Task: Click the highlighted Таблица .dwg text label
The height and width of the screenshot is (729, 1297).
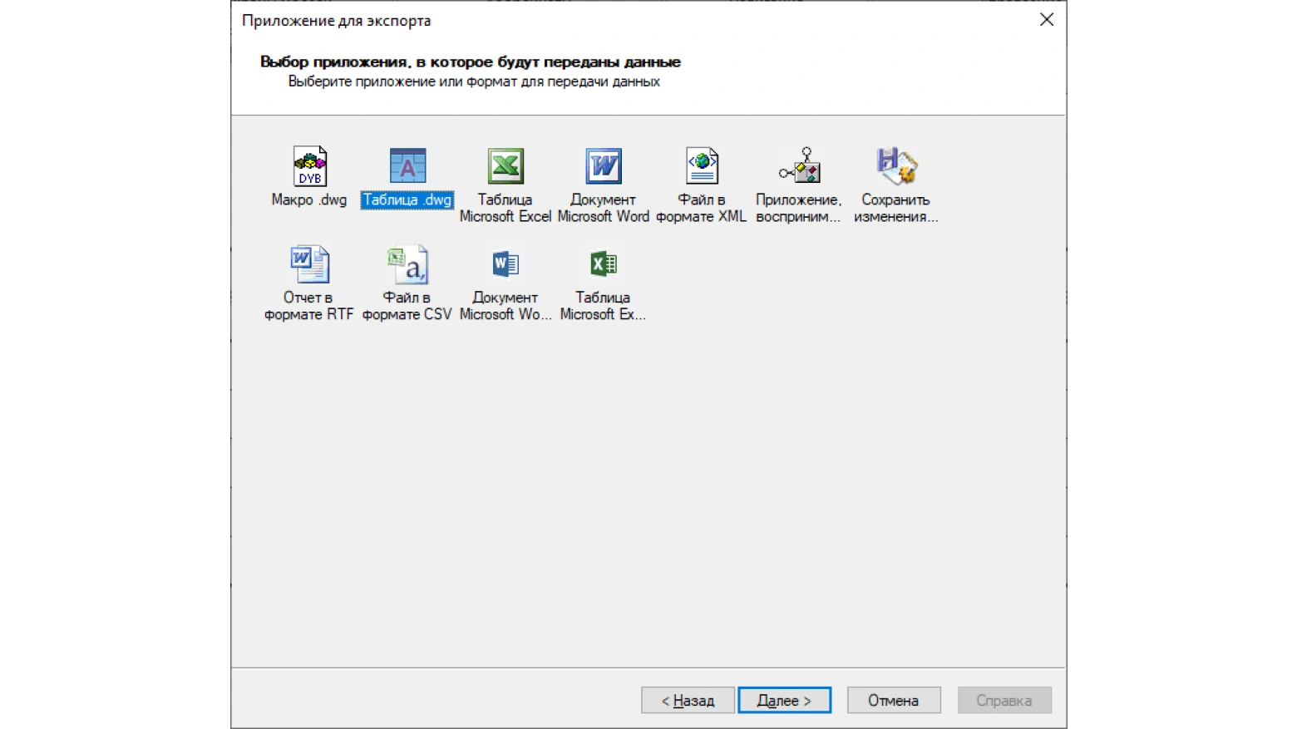Action: pos(407,200)
